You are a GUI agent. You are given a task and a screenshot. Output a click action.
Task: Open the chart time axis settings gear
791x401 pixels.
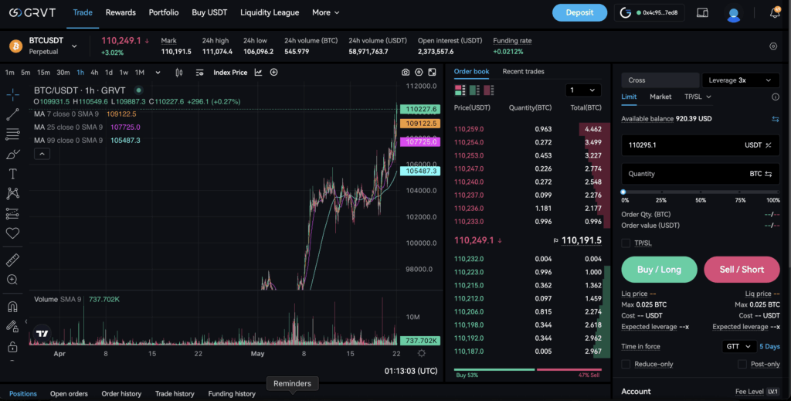click(x=422, y=354)
